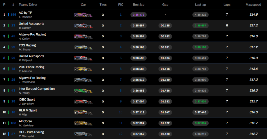Click the gap value 01.486
The height and width of the screenshot is (139, 267).
(165, 90)
